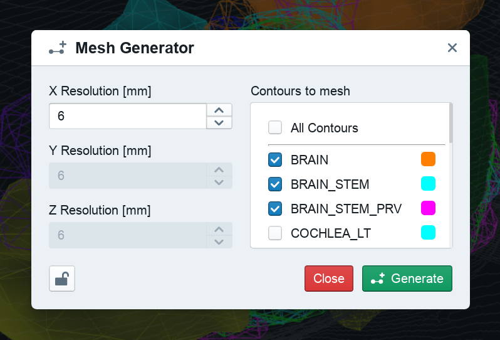
Task: Click the Y Resolution up arrow
Action: (x=219, y=170)
